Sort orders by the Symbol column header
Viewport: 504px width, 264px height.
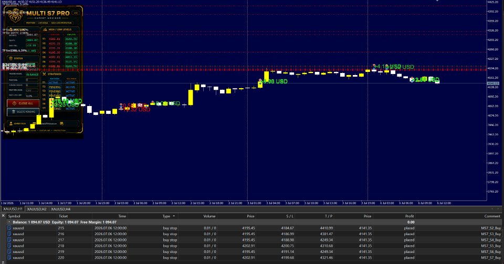coord(14,216)
